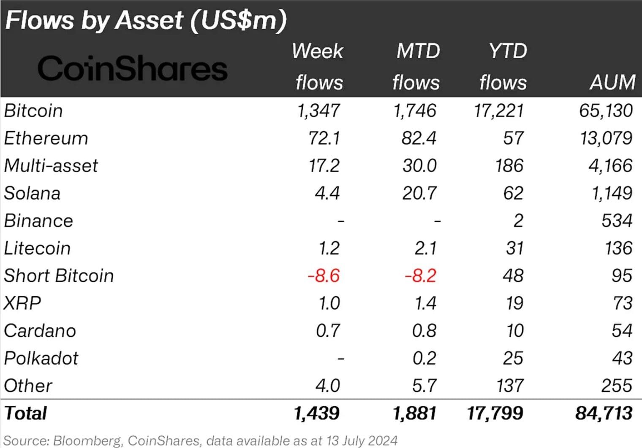
Task: Click the Litecoin row label
Action: pos(37,248)
